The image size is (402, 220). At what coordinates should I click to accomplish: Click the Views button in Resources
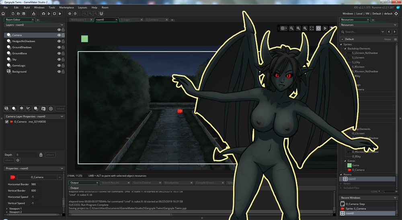point(388,39)
